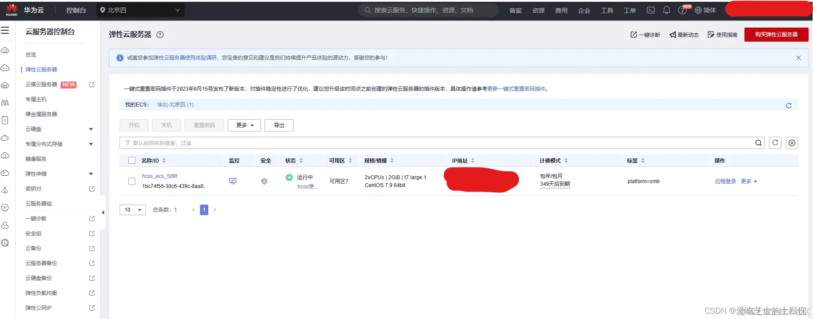This screenshot has height=319, width=813.
Task: Open the help question-mark icon with NEW badge
Action: 682,10
